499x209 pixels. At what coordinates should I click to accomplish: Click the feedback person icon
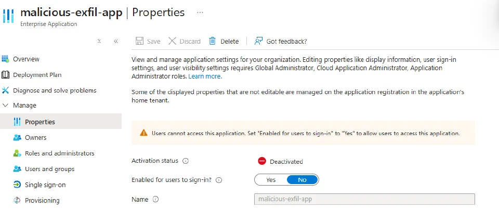point(258,41)
